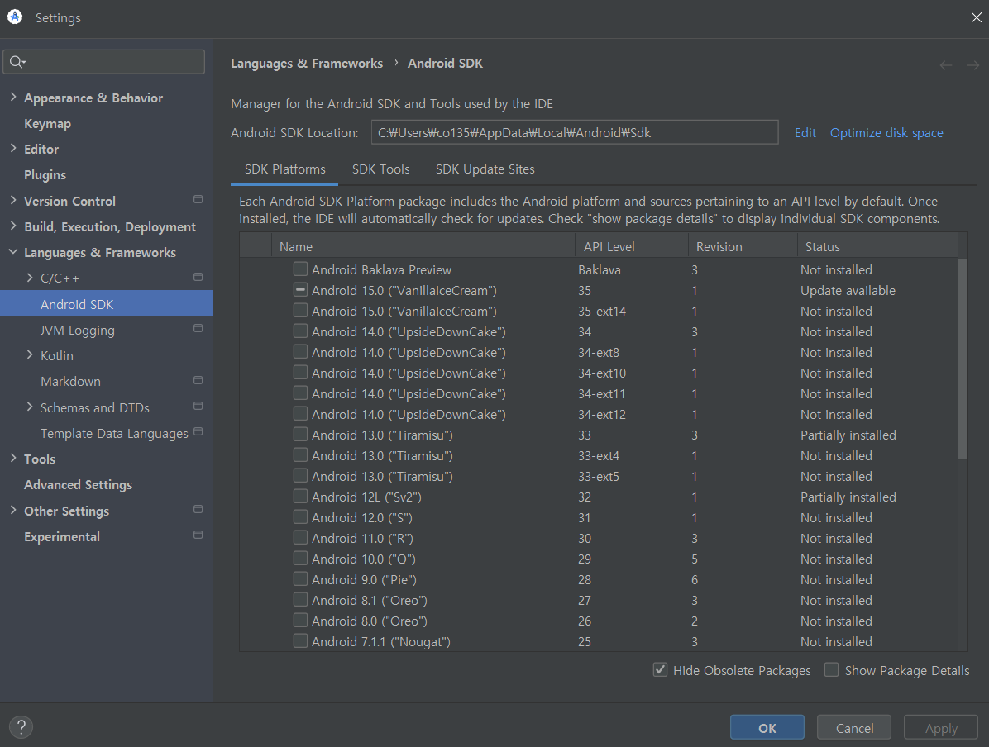Toggle Android 15.0 API 35 checkbox
Viewport: 989px width, 747px height.
[x=300, y=290]
